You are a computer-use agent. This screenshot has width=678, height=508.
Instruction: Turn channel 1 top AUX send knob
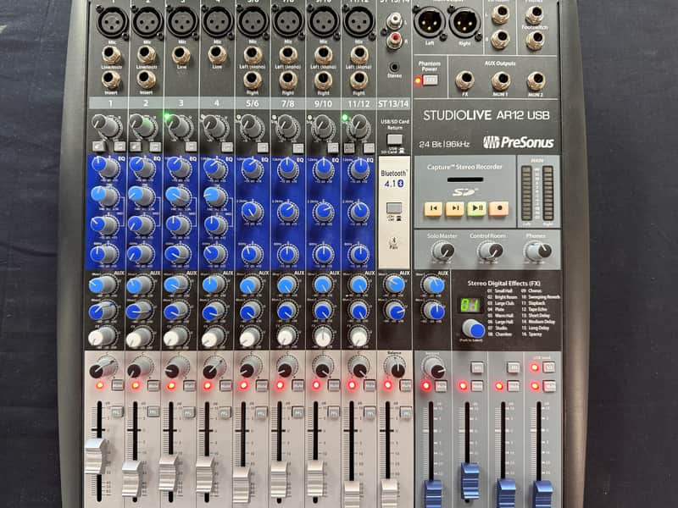[x=103, y=285]
